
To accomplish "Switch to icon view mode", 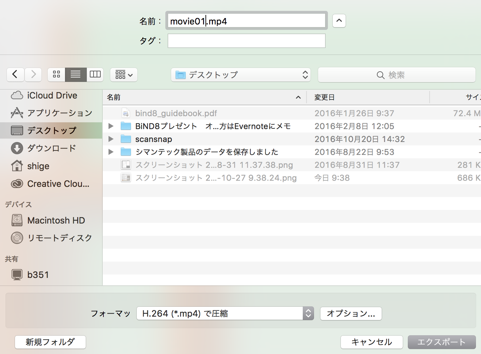I will click(56, 74).
